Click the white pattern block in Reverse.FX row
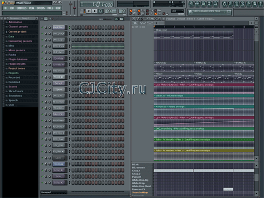The height and width of the screenshot is (198, 264). pos(228,189)
